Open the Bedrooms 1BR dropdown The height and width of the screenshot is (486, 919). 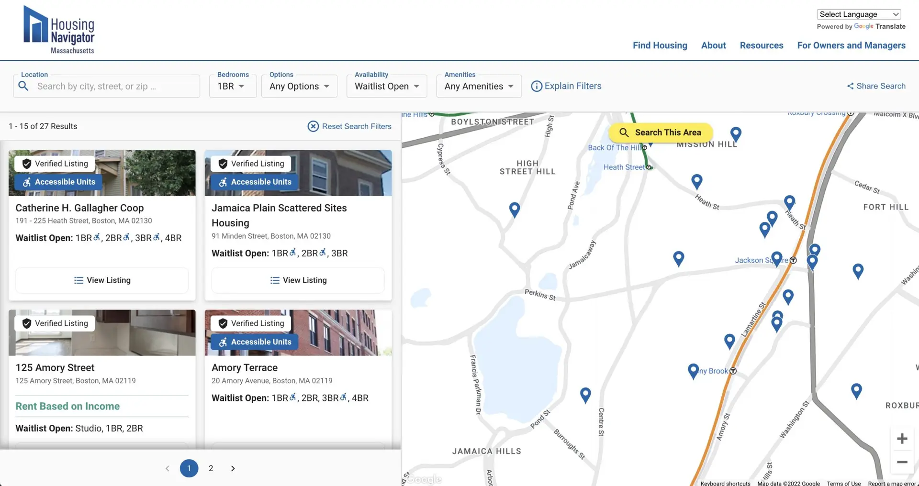click(233, 86)
